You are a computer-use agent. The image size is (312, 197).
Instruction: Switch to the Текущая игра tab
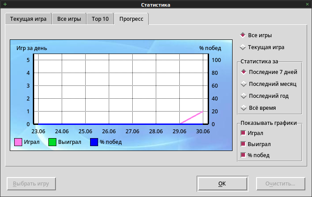(x=28, y=19)
